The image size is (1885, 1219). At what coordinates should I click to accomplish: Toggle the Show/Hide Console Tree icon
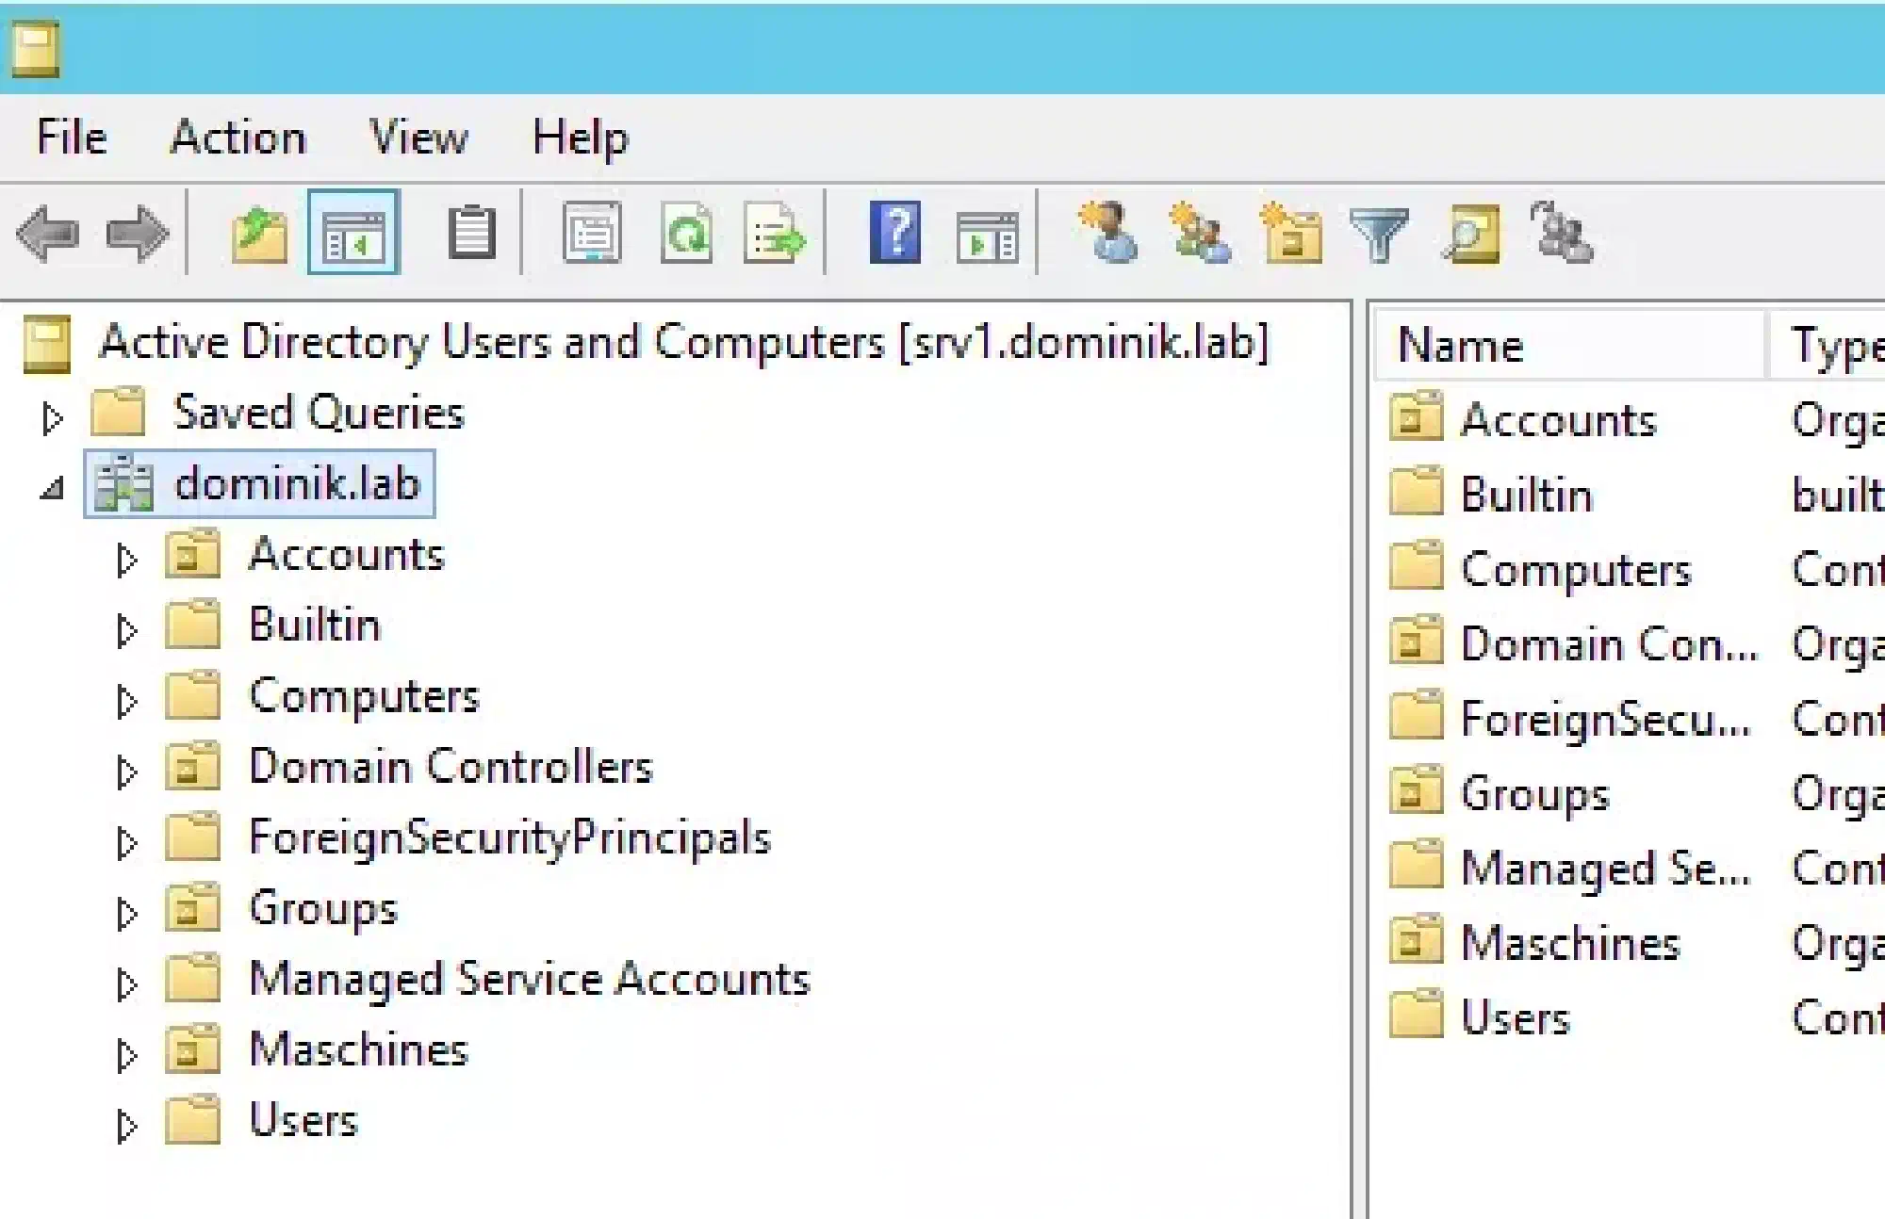click(x=353, y=233)
